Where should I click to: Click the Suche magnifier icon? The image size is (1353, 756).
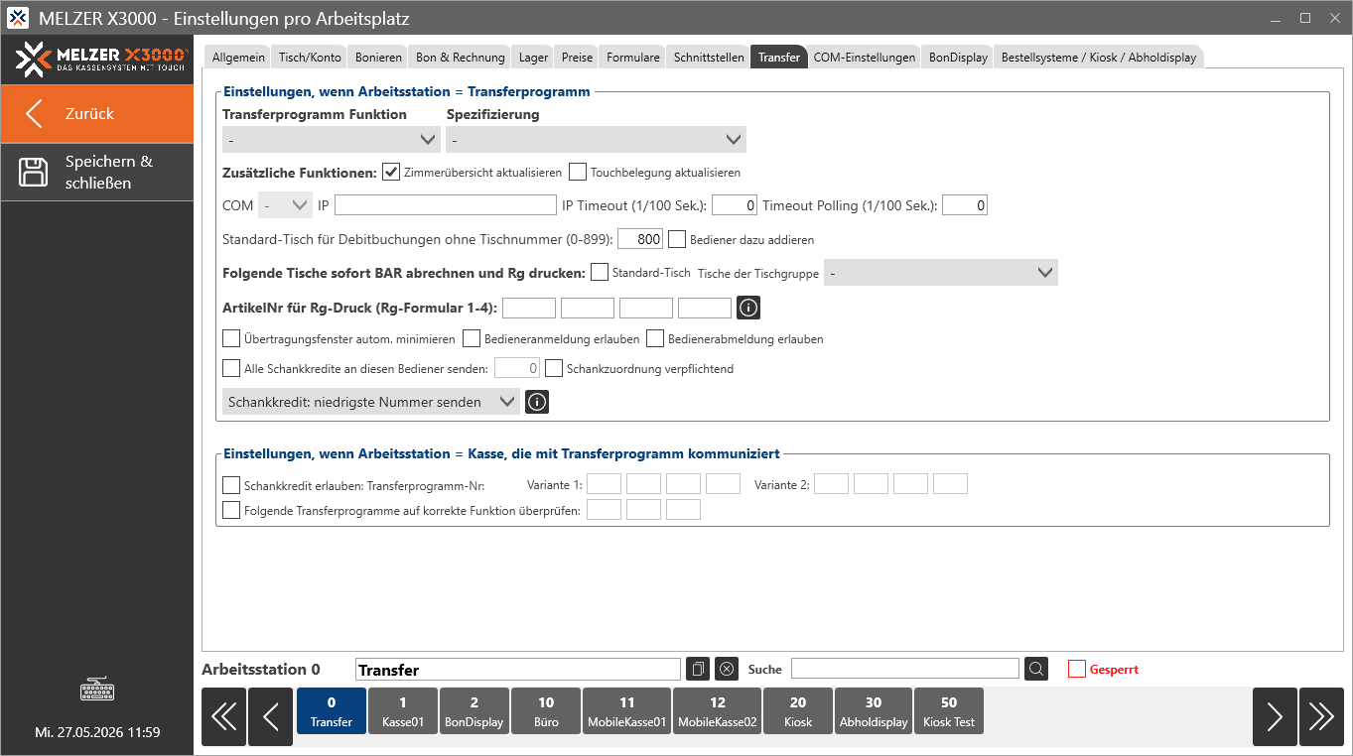pos(1036,669)
